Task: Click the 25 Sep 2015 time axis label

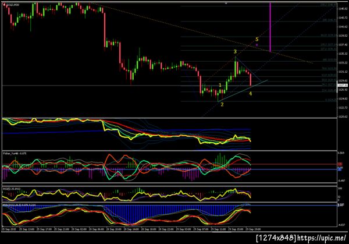Action: pyautogui.click(x=9, y=229)
